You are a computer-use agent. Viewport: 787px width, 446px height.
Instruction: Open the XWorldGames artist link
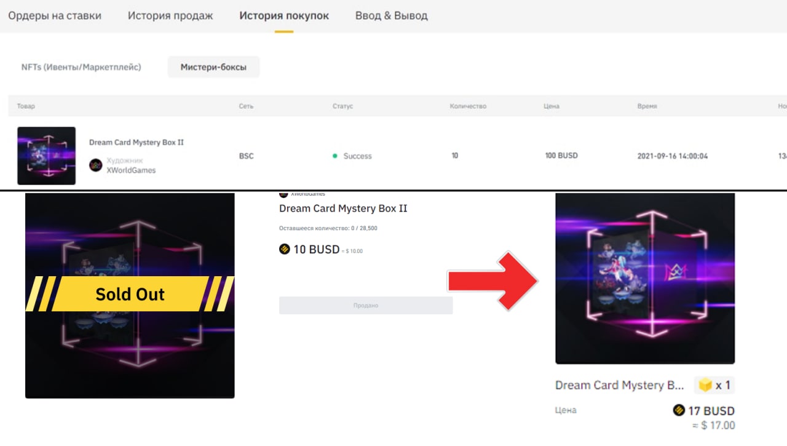pos(131,170)
